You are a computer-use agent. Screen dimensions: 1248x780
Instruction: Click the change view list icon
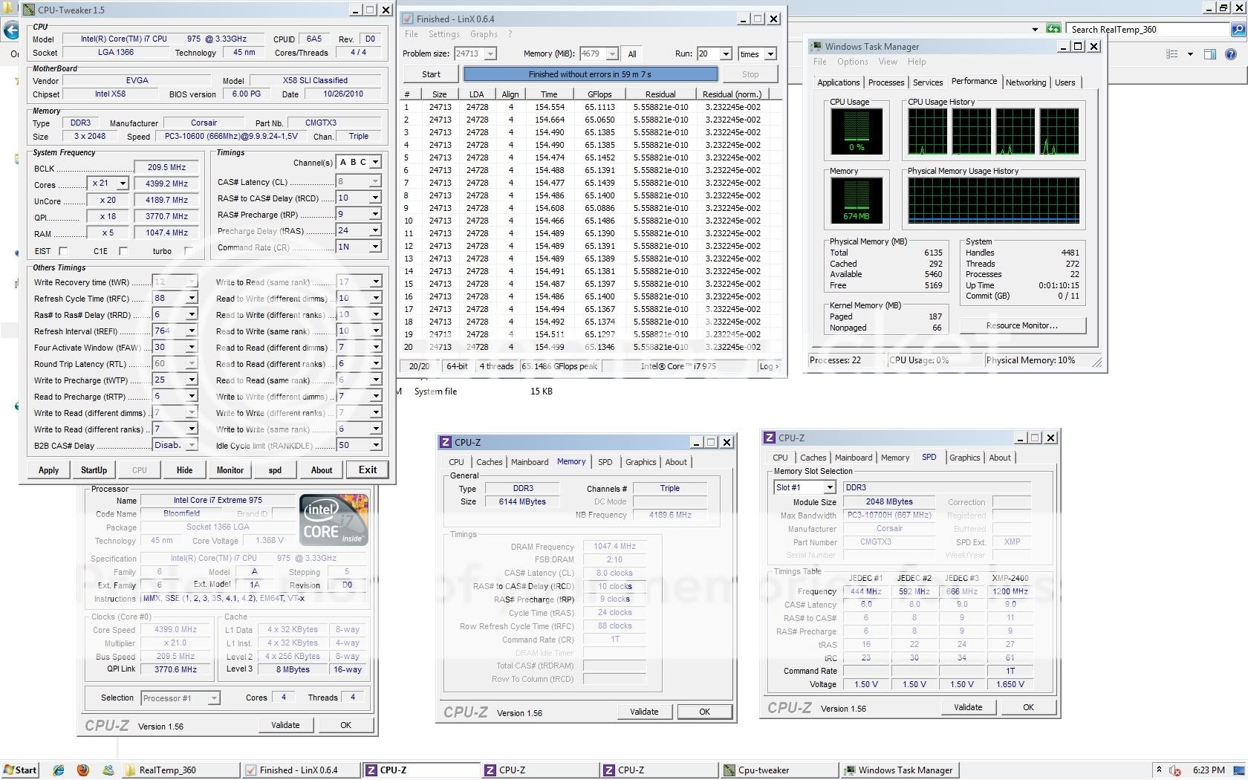click(1172, 54)
